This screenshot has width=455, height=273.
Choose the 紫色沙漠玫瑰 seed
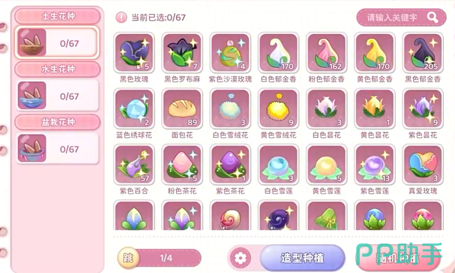[x=230, y=53]
